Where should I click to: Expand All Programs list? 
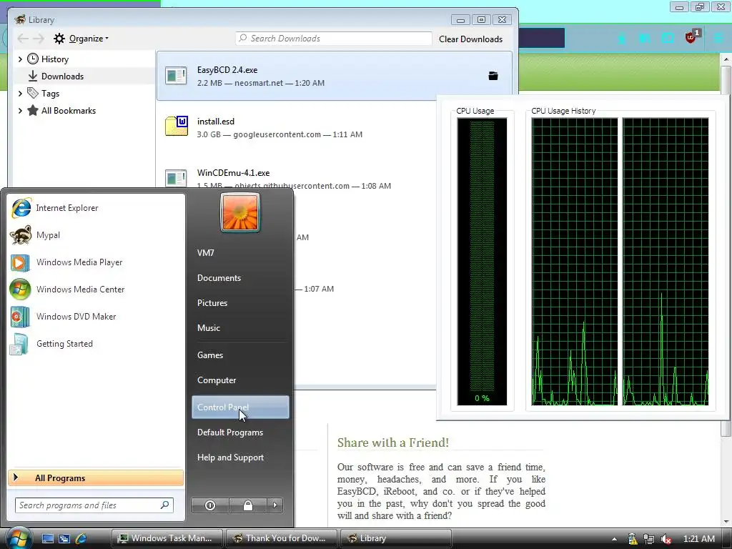[96, 478]
